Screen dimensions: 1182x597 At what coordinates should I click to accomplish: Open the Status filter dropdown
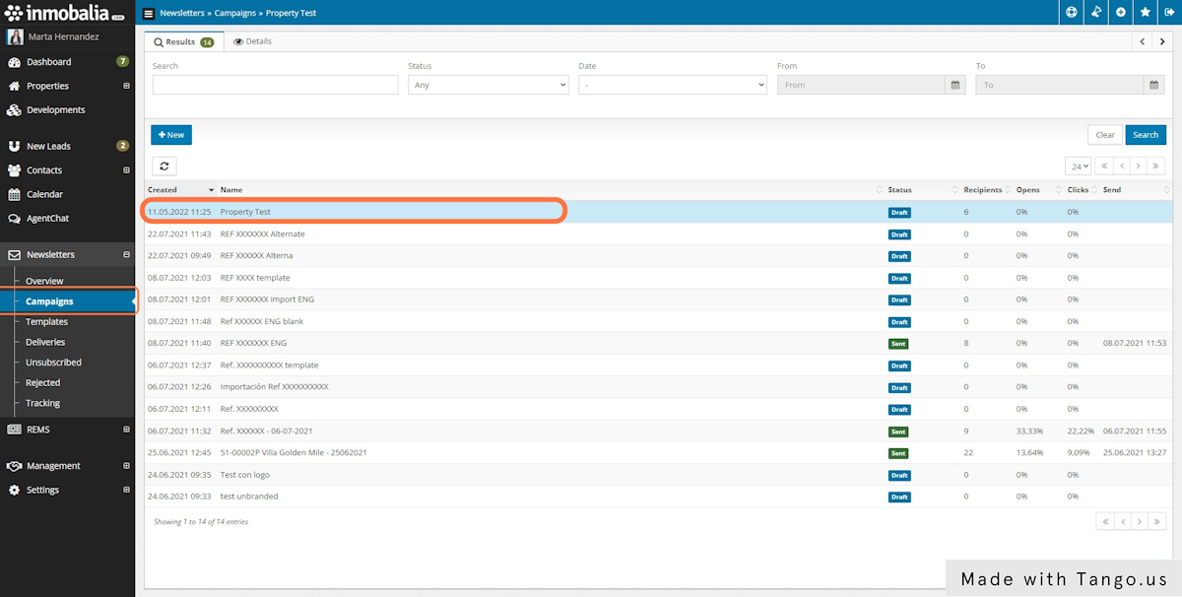(x=488, y=86)
